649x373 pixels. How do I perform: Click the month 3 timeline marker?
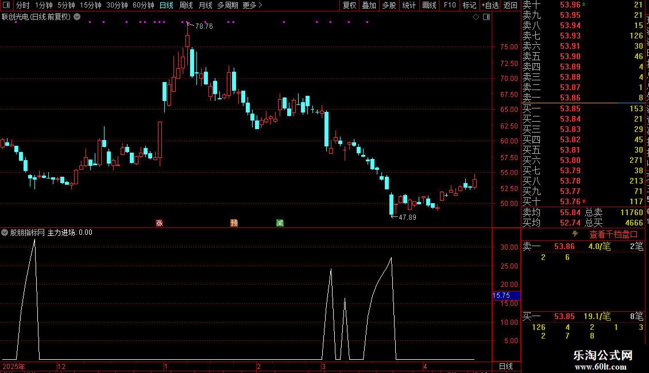[x=324, y=366]
